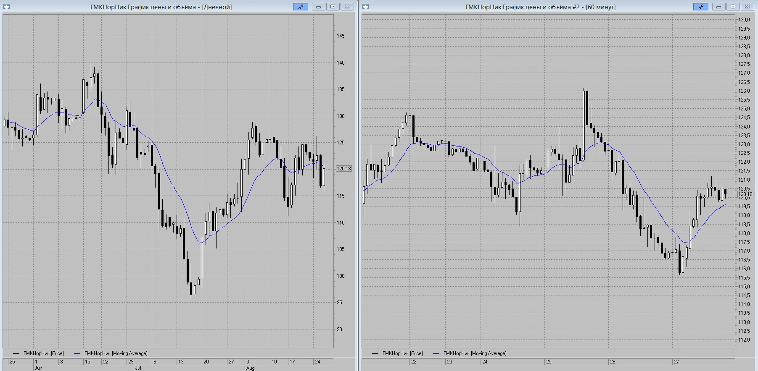
Task: Click the 145 price level on the Дневной axis
Action: [x=341, y=36]
